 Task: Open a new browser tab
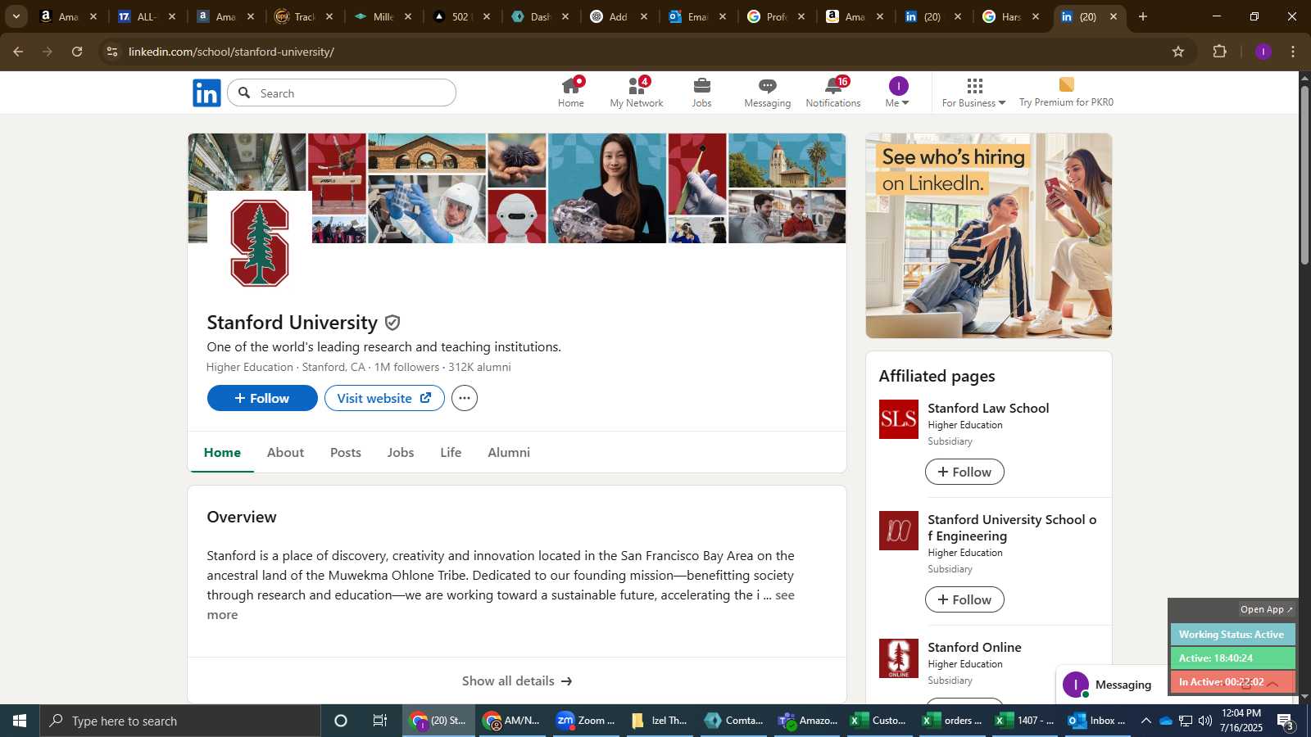1143,16
